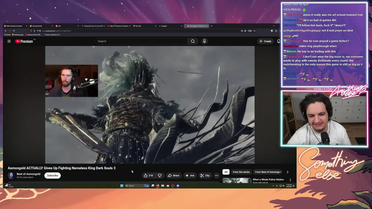Select From the series filter chip
Screen dimensions: 372x209
(x=241, y=172)
